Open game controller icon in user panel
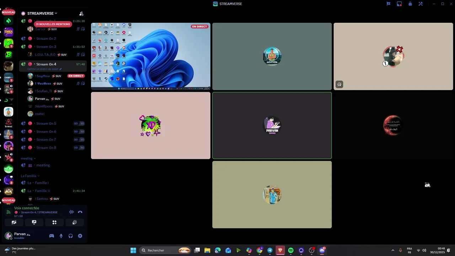This screenshot has width=455, height=256. (x=52, y=236)
